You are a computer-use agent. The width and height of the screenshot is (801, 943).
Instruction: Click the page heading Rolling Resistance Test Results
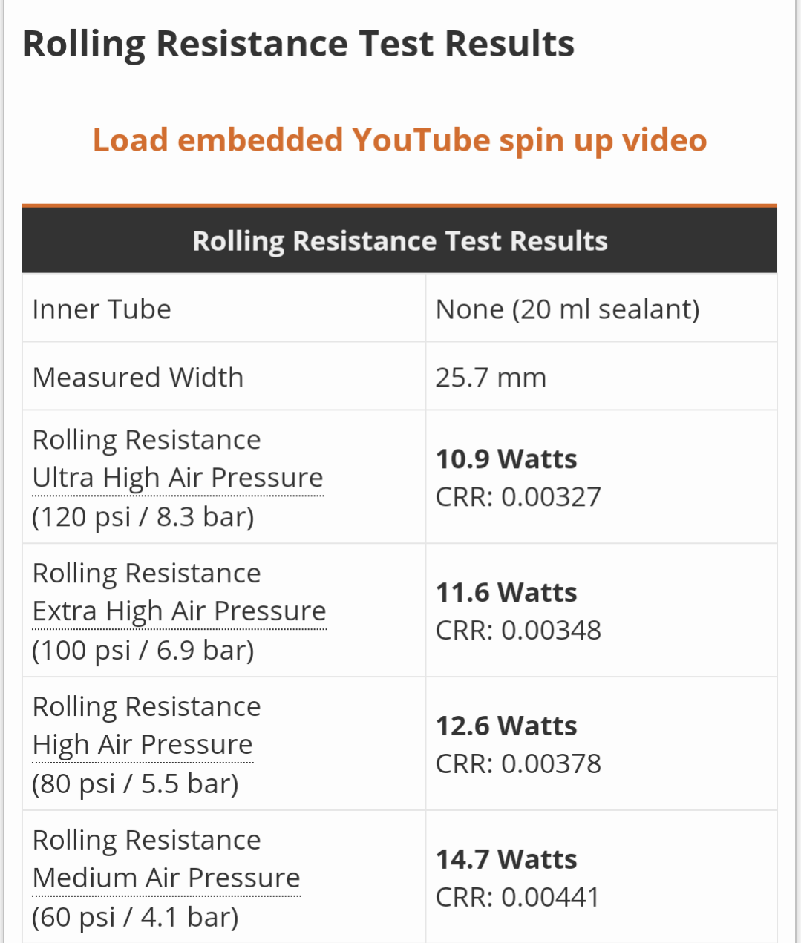pos(298,43)
